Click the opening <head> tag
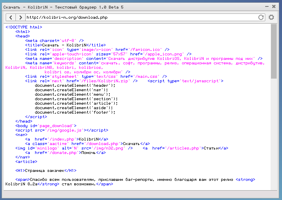282x200 pixels. tap(22, 36)
